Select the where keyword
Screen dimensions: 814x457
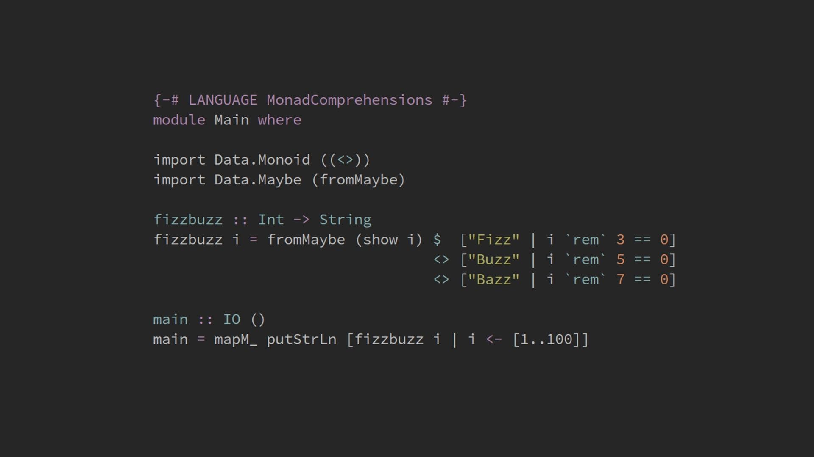pyautogui.click(x=279, y=119)
